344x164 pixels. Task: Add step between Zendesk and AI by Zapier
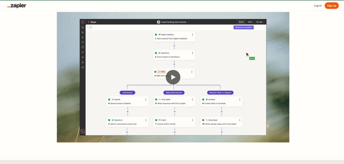pyautogui.click(x=222, y=111)
